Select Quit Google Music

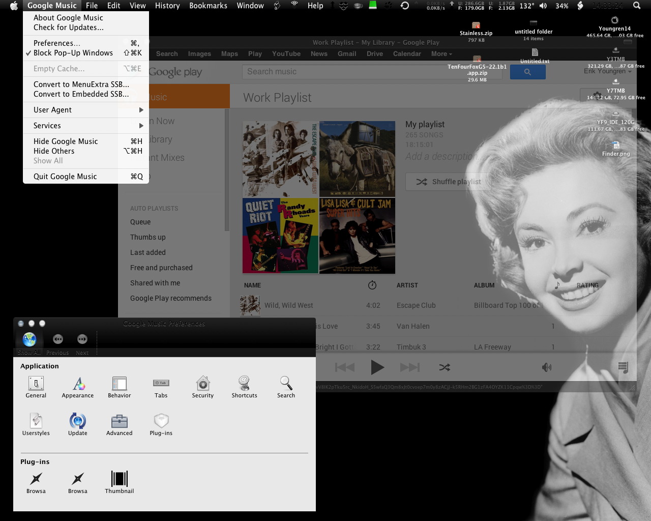tap(86, 177)
